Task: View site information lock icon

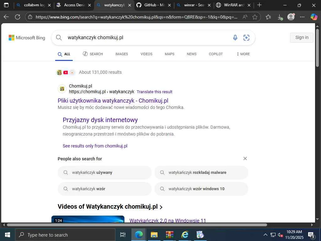Action: pos(30,17)
